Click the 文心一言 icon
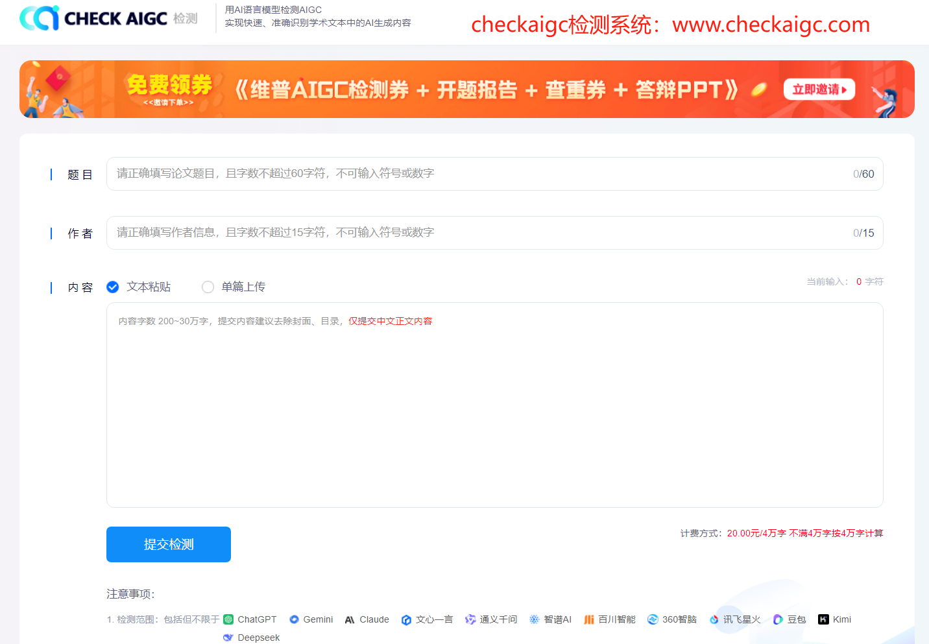Viewport: 929px width, 644px height. [x=406, y=620]
